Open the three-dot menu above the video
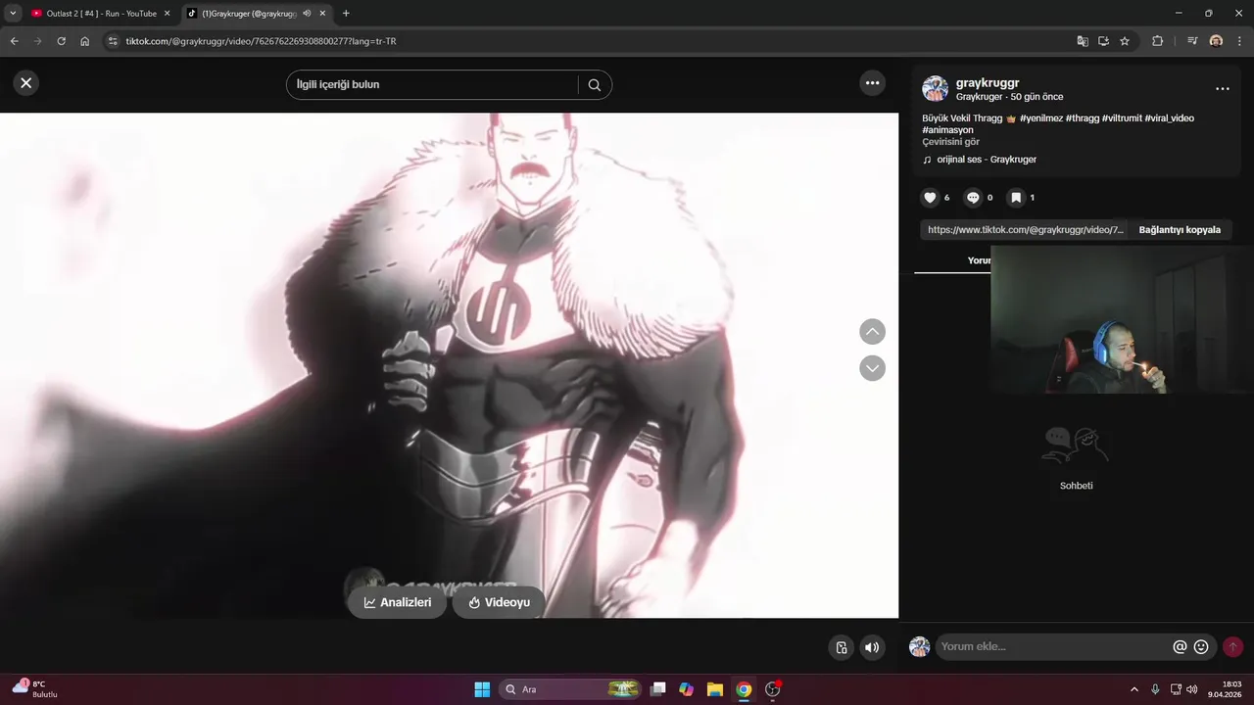Image resolution: width=1254 pixels, height=705 pixels. [x=873, y=83]
